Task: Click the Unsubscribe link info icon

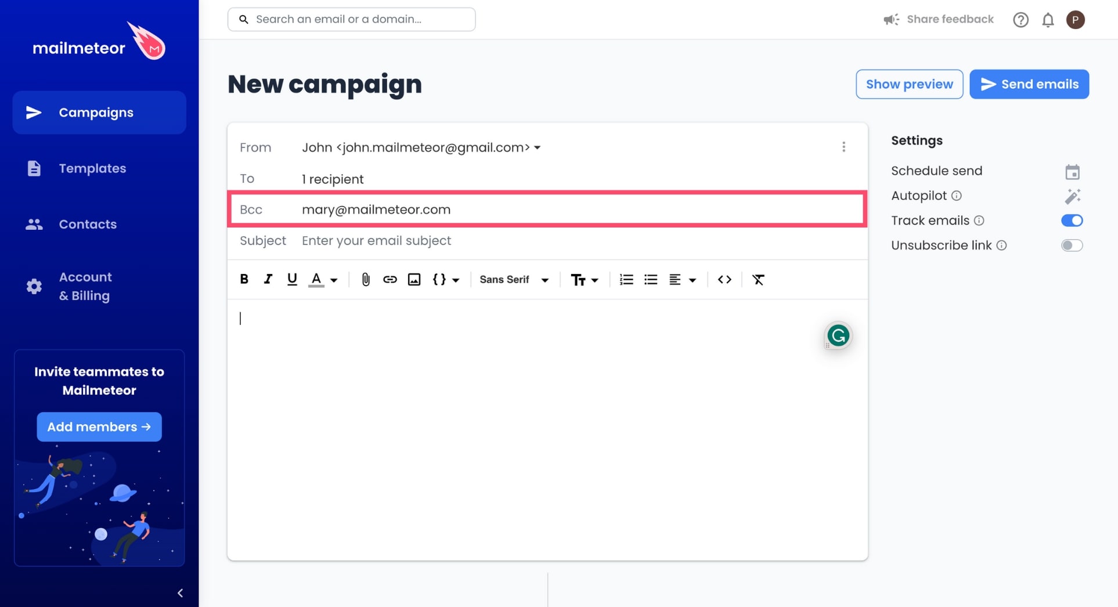Action: tap(1001, 245)
